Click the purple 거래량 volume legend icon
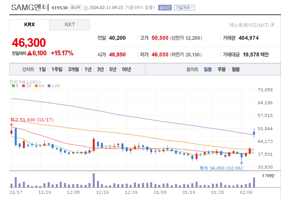Screen dimensions: 281x201 click(263, 176)
